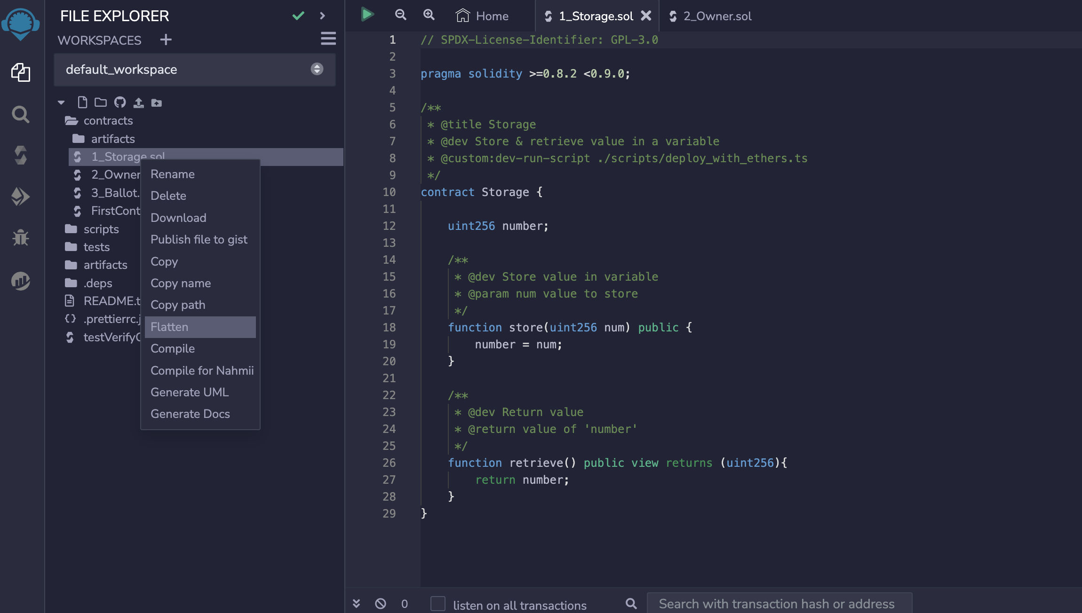1082x613 pixels.
Task: Click the Debugger plugin icon
Action: pyautogui.click(x=20, y=236)
